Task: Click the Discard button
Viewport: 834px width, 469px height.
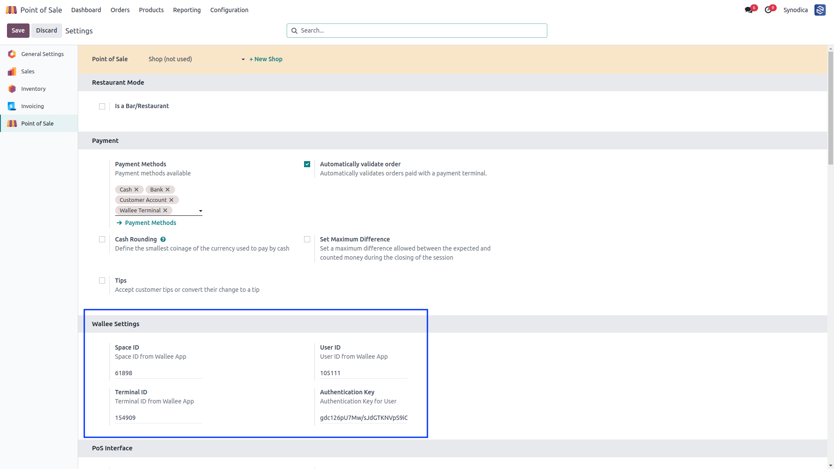Action: coord(46,30)
